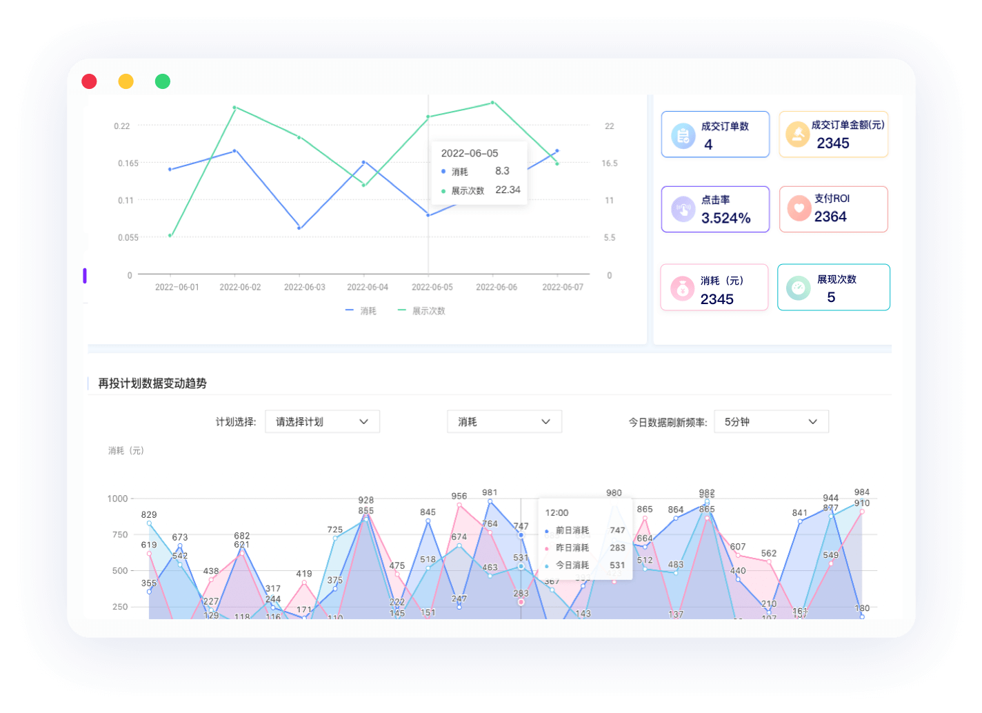Click the 成交订单金额 orange icon
Screen dimensions: 982x713
[798, 134]
